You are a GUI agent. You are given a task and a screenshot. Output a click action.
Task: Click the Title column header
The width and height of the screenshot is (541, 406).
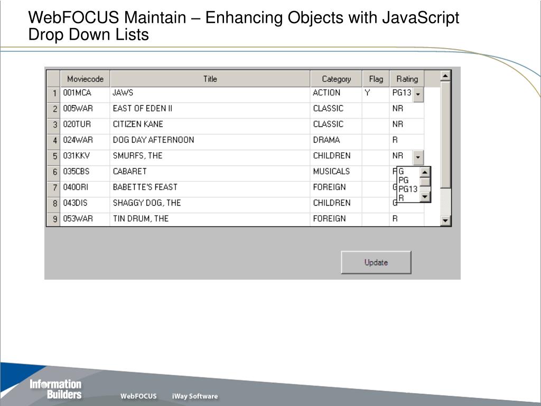pyautogui.click(x=210, y=79)
